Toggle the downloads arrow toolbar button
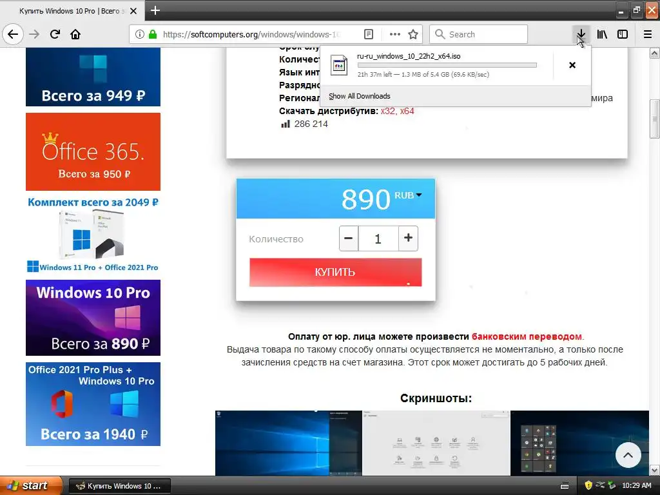This screenshot has width=660, height=495. tap(581, 34)
